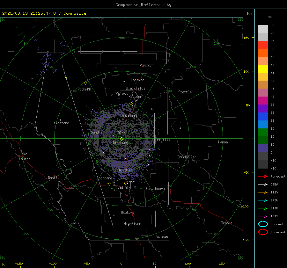Pick the red 60 dBZ color swatch
Screen dimensions: 287x268
pyautogui.click(x=263, y=45)
